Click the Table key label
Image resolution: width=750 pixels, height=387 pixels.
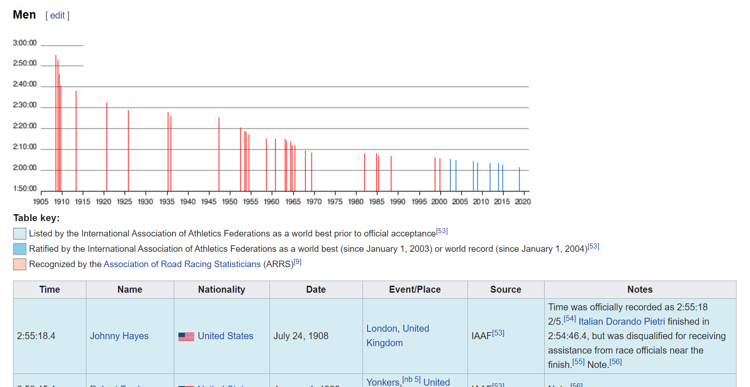point(36,218)
